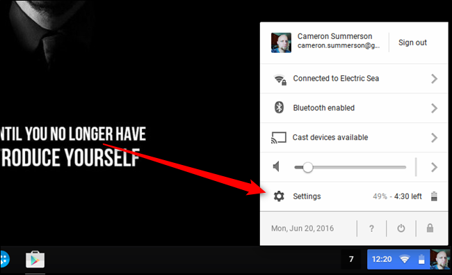Expand audio settings chevron
The image size is (452, 275).
434,167
